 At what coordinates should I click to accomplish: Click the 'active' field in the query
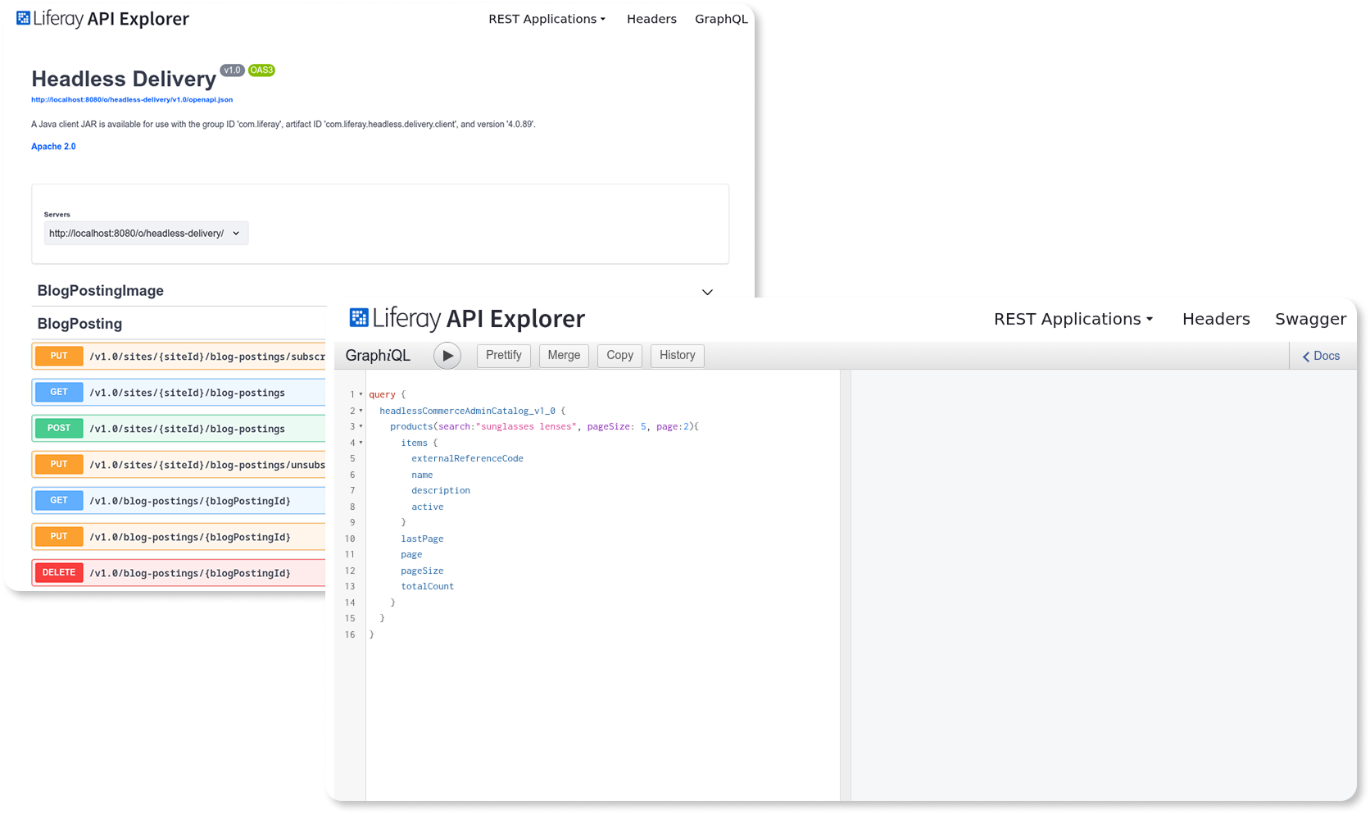428,507
